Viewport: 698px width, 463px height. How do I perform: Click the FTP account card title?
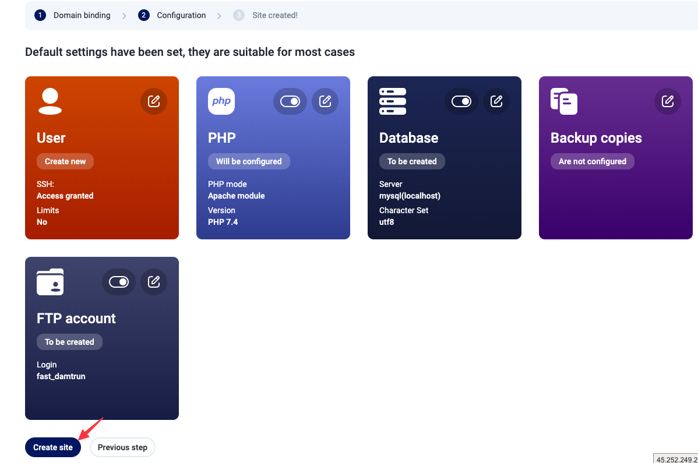(76, 319)
